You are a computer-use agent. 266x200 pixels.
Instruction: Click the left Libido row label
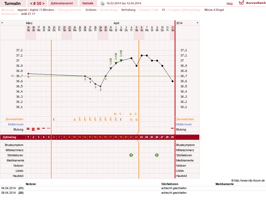point(19,171)
